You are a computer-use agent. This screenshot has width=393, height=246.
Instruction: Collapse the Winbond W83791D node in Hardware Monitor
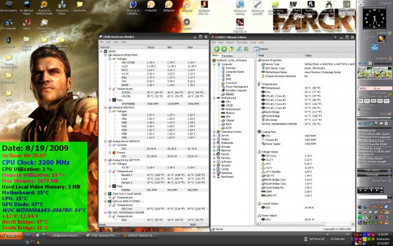pyautogui.click(x=106, y=108)
